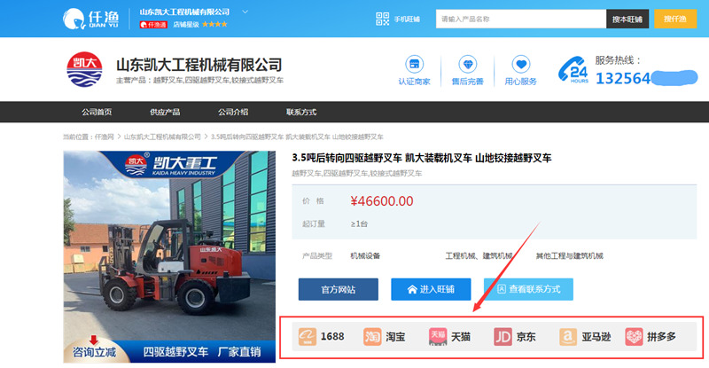Click the 淘宝 icon
This screenshot has height=368, width=709.
click(x=372, y=337)
